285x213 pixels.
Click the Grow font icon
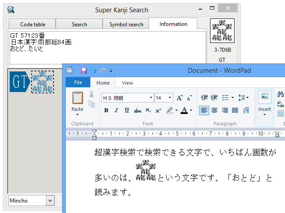click(x=180, y=98)
